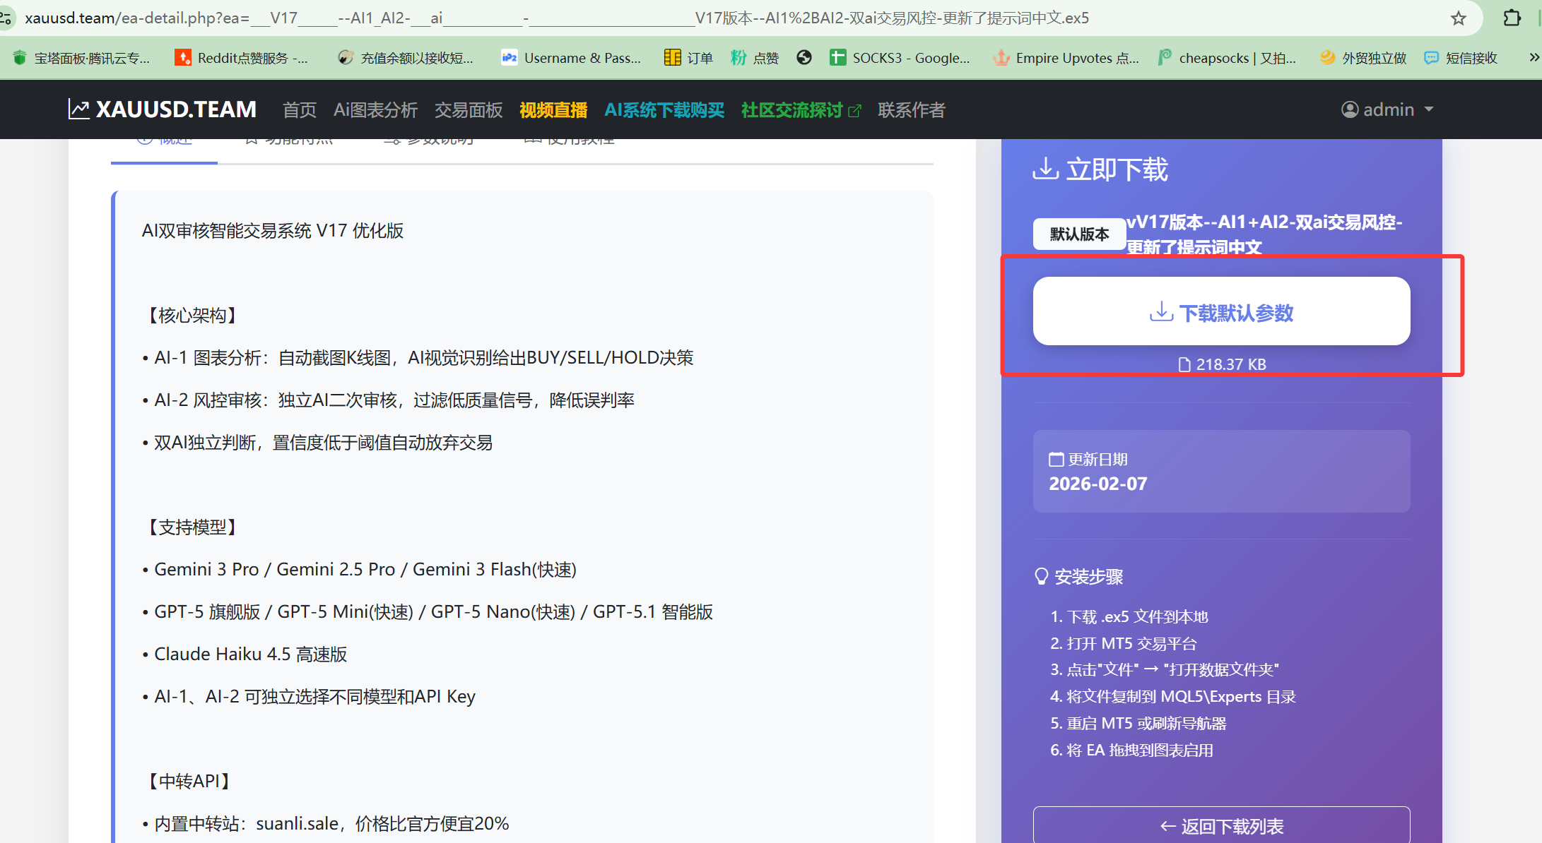Click step 5 重启 MT5 或刷新导航器

click(1138, 724)
